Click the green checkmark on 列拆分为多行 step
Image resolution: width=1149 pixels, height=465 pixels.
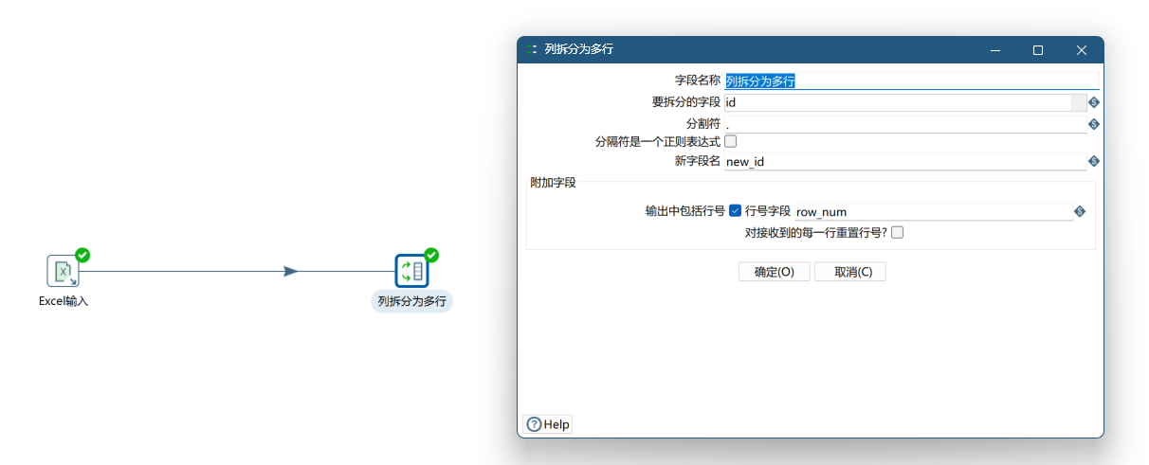[431, 255]
